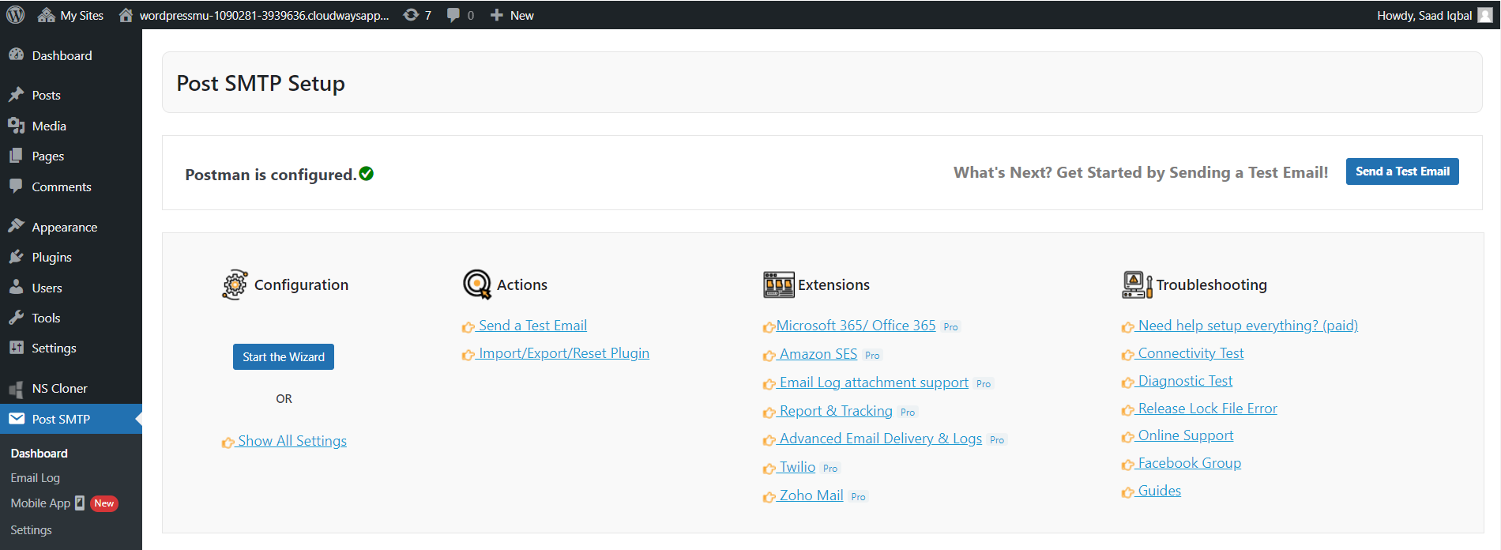Image resolution: width=1501 pixels, height=550 pixels.
Task: Click hand pointer icon before Import/Export/Reset Plugin
Action: (468, 355)
